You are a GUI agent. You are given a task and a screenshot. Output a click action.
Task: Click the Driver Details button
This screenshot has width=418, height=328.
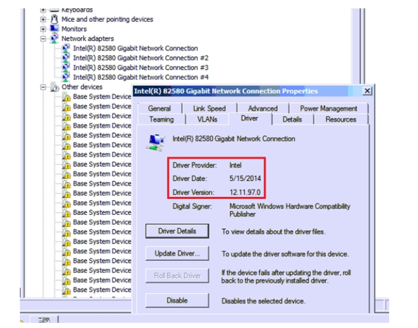coord(177,231)
